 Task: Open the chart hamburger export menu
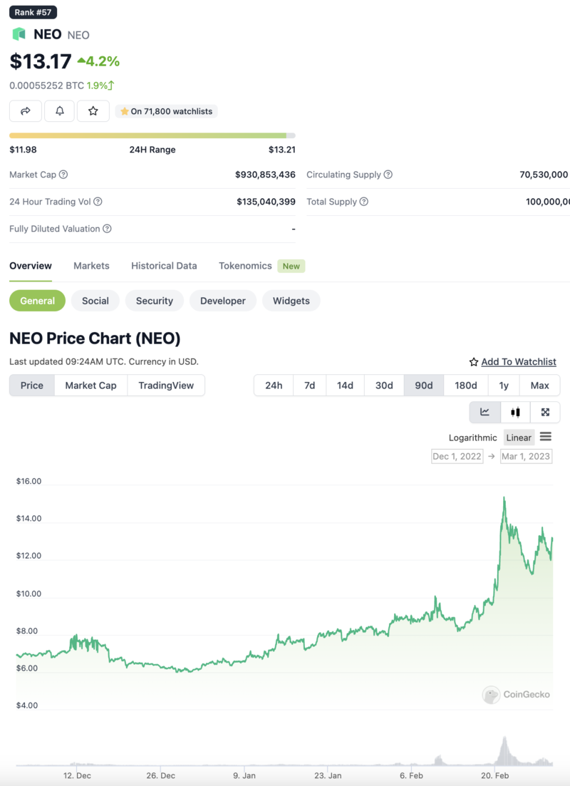pyautogui.click(x=546, y=437)
